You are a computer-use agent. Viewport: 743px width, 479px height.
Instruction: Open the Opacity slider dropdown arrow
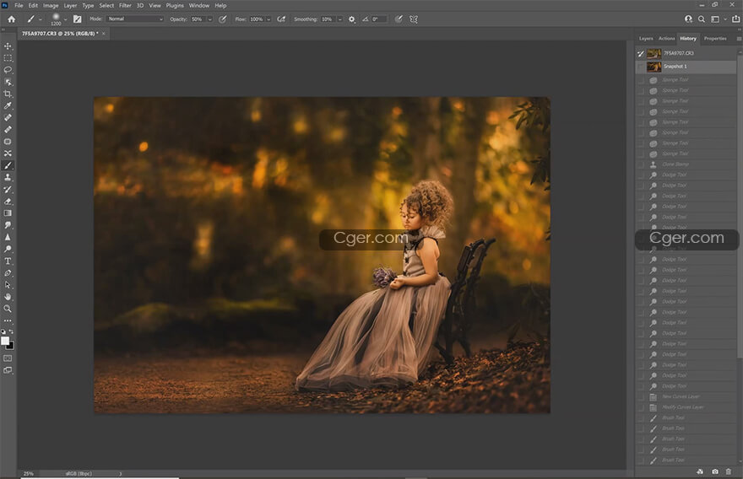point(209,19)
